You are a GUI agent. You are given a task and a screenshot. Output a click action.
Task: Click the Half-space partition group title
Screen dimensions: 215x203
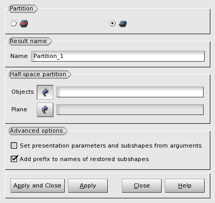(38, 75)
